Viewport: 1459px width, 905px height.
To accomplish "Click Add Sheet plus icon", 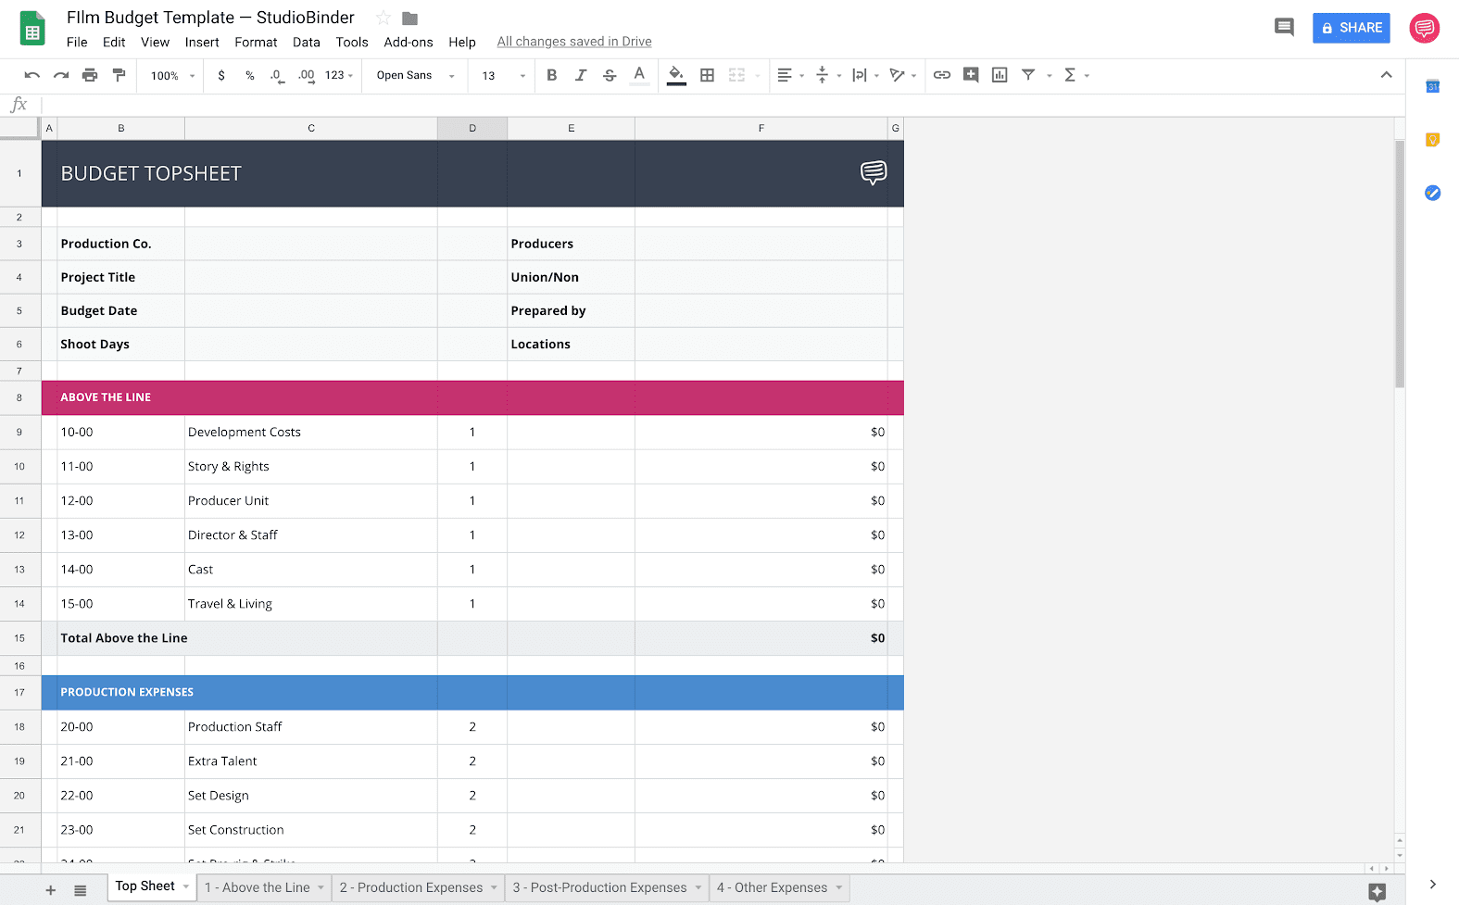I will point(51,890).
